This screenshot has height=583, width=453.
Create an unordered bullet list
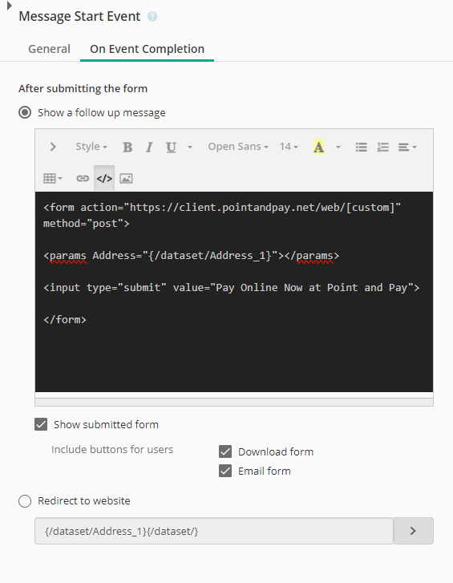coord(362,148)
